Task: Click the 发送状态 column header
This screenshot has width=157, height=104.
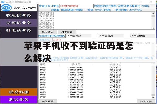Action: coord(115,64)
